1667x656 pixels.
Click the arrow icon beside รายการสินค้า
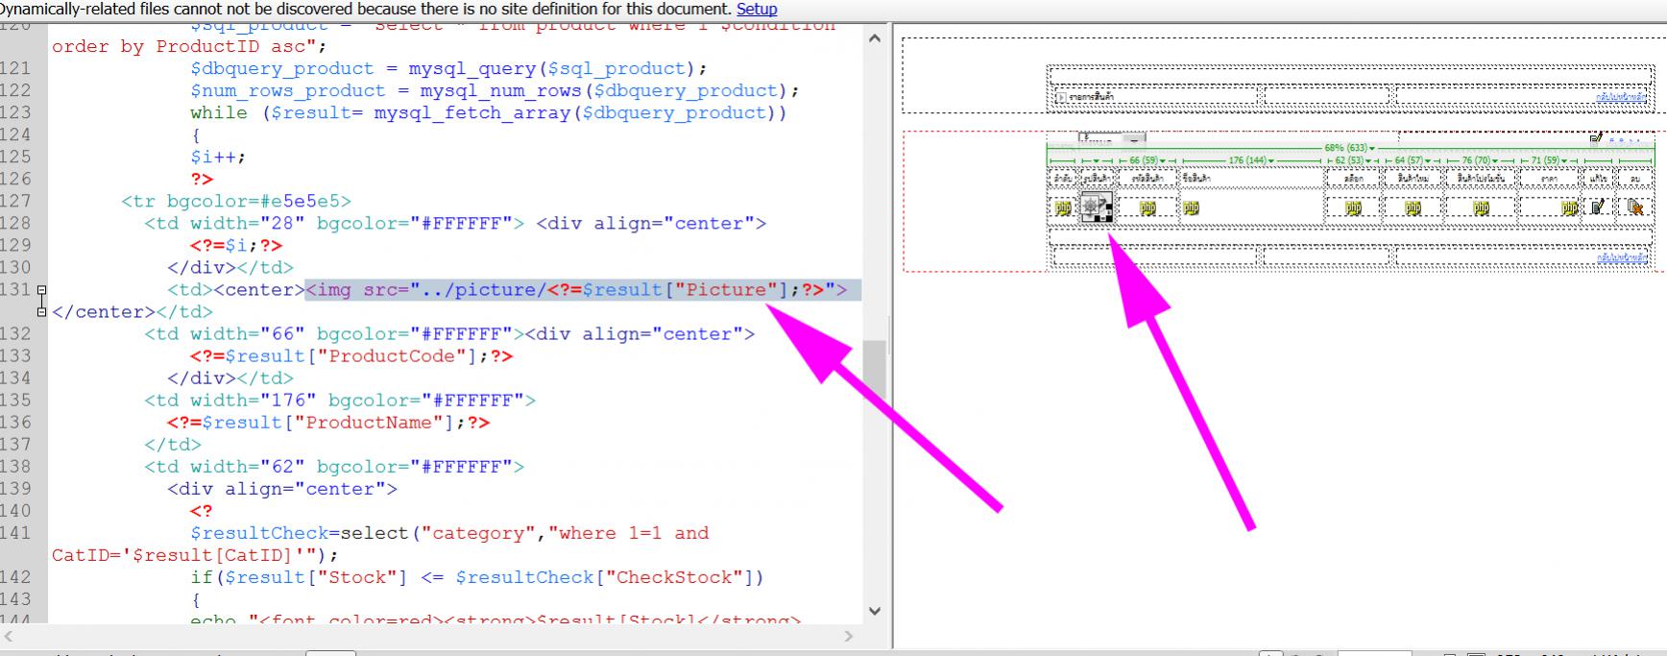point(1060,97)
